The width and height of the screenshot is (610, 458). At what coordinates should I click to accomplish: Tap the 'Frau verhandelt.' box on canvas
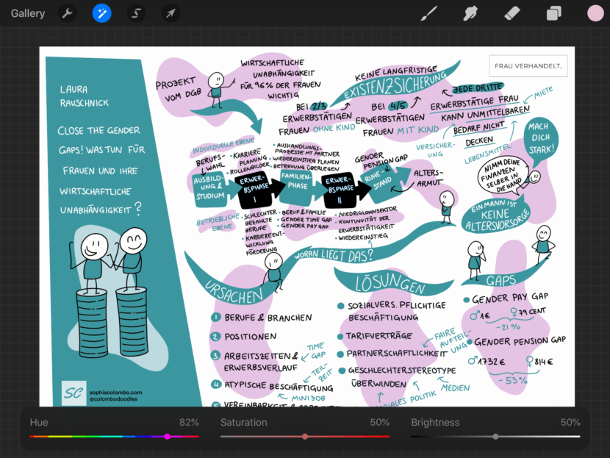click(528, 66)
